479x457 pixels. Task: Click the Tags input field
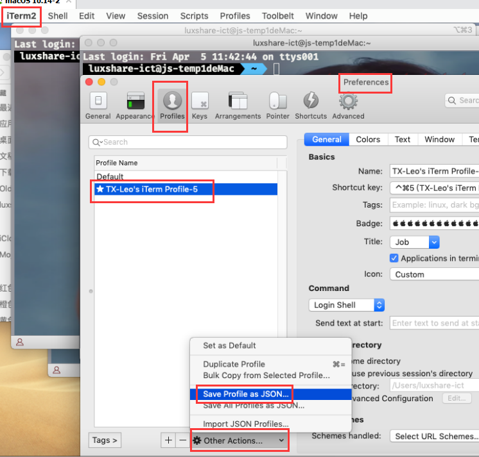pos(435,205)
